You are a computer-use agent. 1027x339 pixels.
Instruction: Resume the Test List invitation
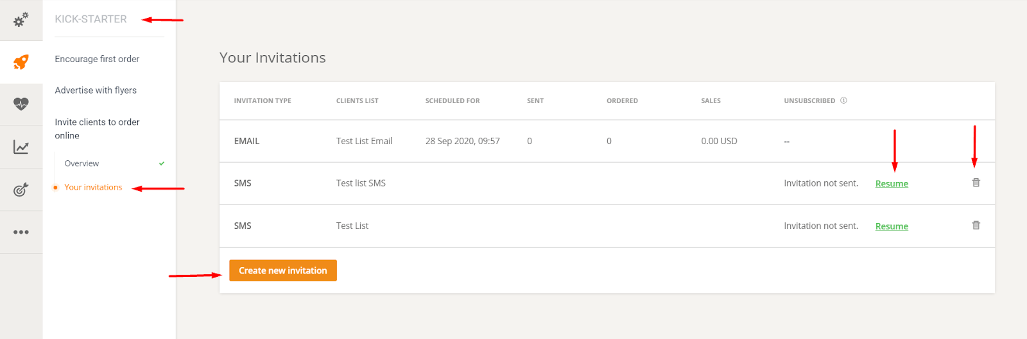point(892,226)
